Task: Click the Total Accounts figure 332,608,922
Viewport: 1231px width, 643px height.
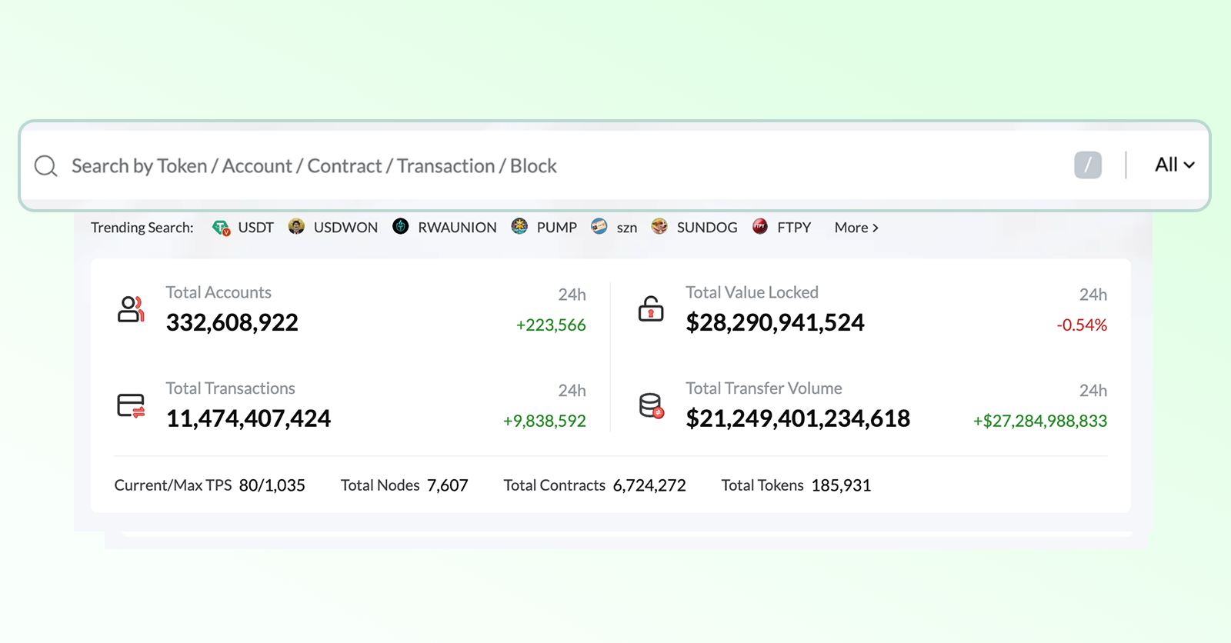Action: click(232, 322)
